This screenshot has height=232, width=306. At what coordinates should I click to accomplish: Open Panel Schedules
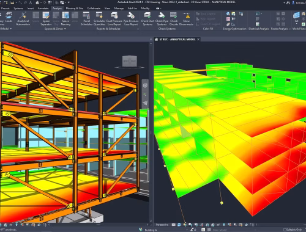pyautogui.click(x=86, y=18)
